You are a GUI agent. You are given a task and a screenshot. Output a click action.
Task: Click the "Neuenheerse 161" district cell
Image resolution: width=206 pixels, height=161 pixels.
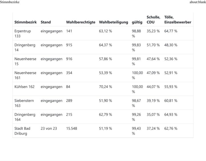point(25,75)
